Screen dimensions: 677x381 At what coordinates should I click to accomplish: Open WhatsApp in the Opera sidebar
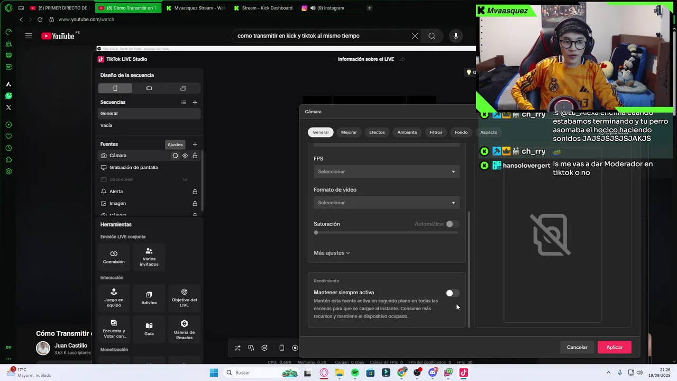tap(8, 96)
